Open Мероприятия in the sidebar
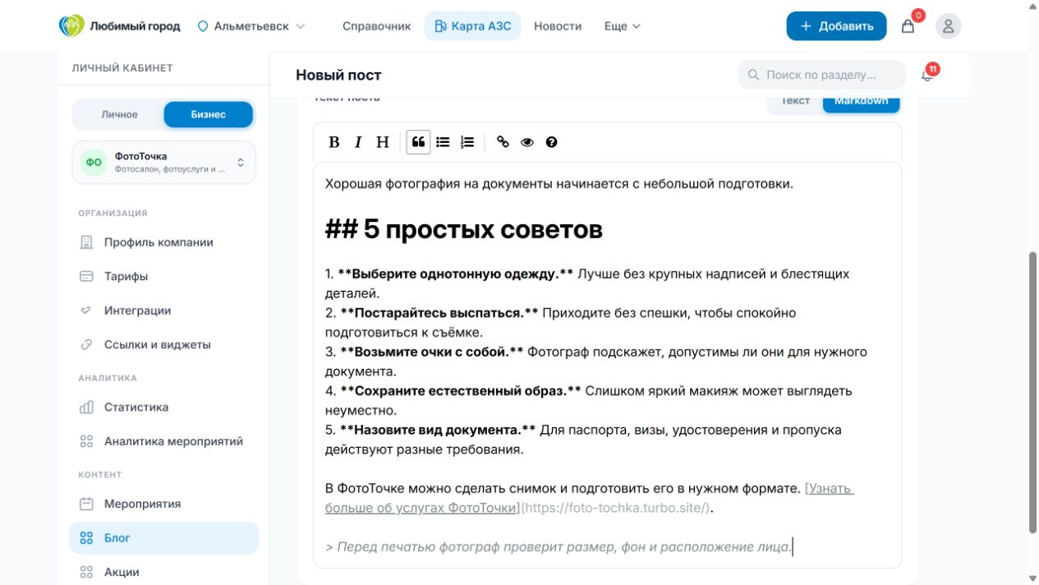The height and width of the screenshot is (585, 1039). pos(163,504)
